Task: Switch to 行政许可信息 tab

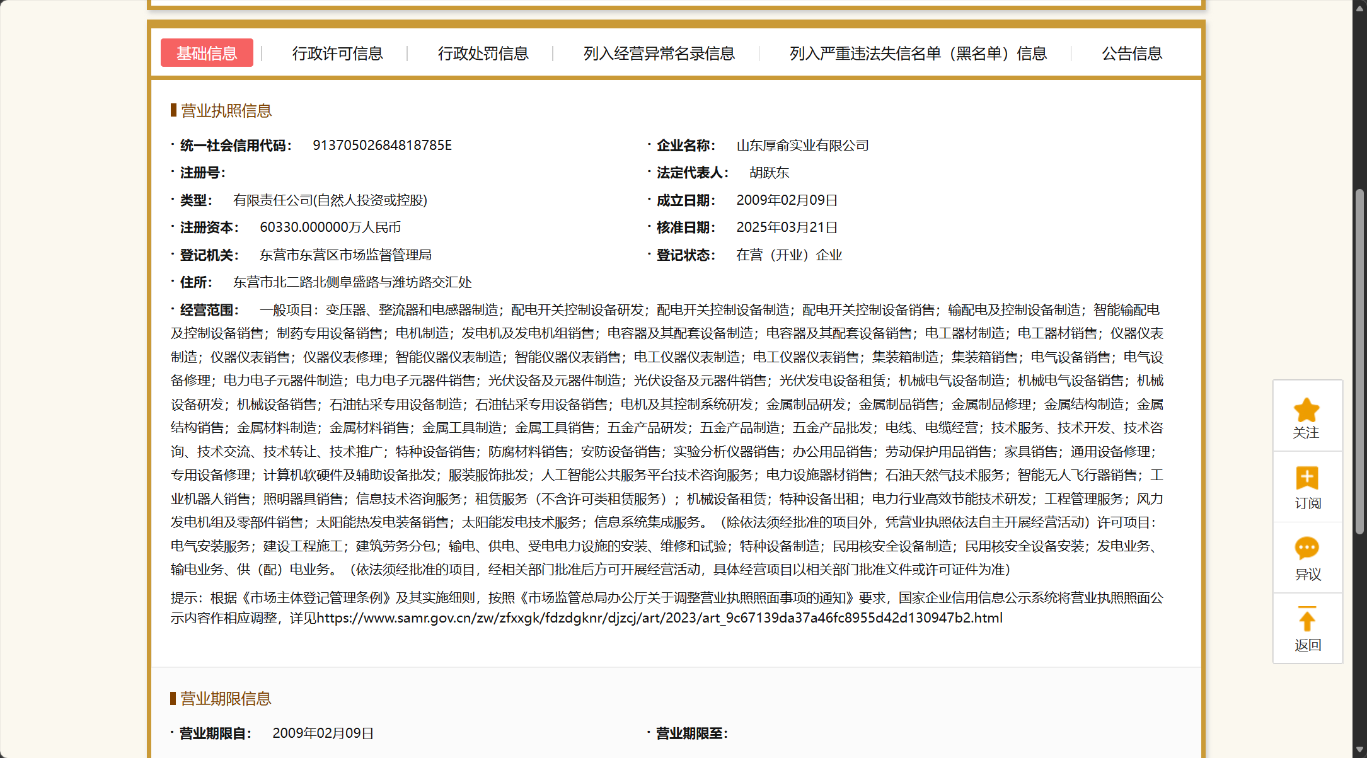Action: coord(337,54)
